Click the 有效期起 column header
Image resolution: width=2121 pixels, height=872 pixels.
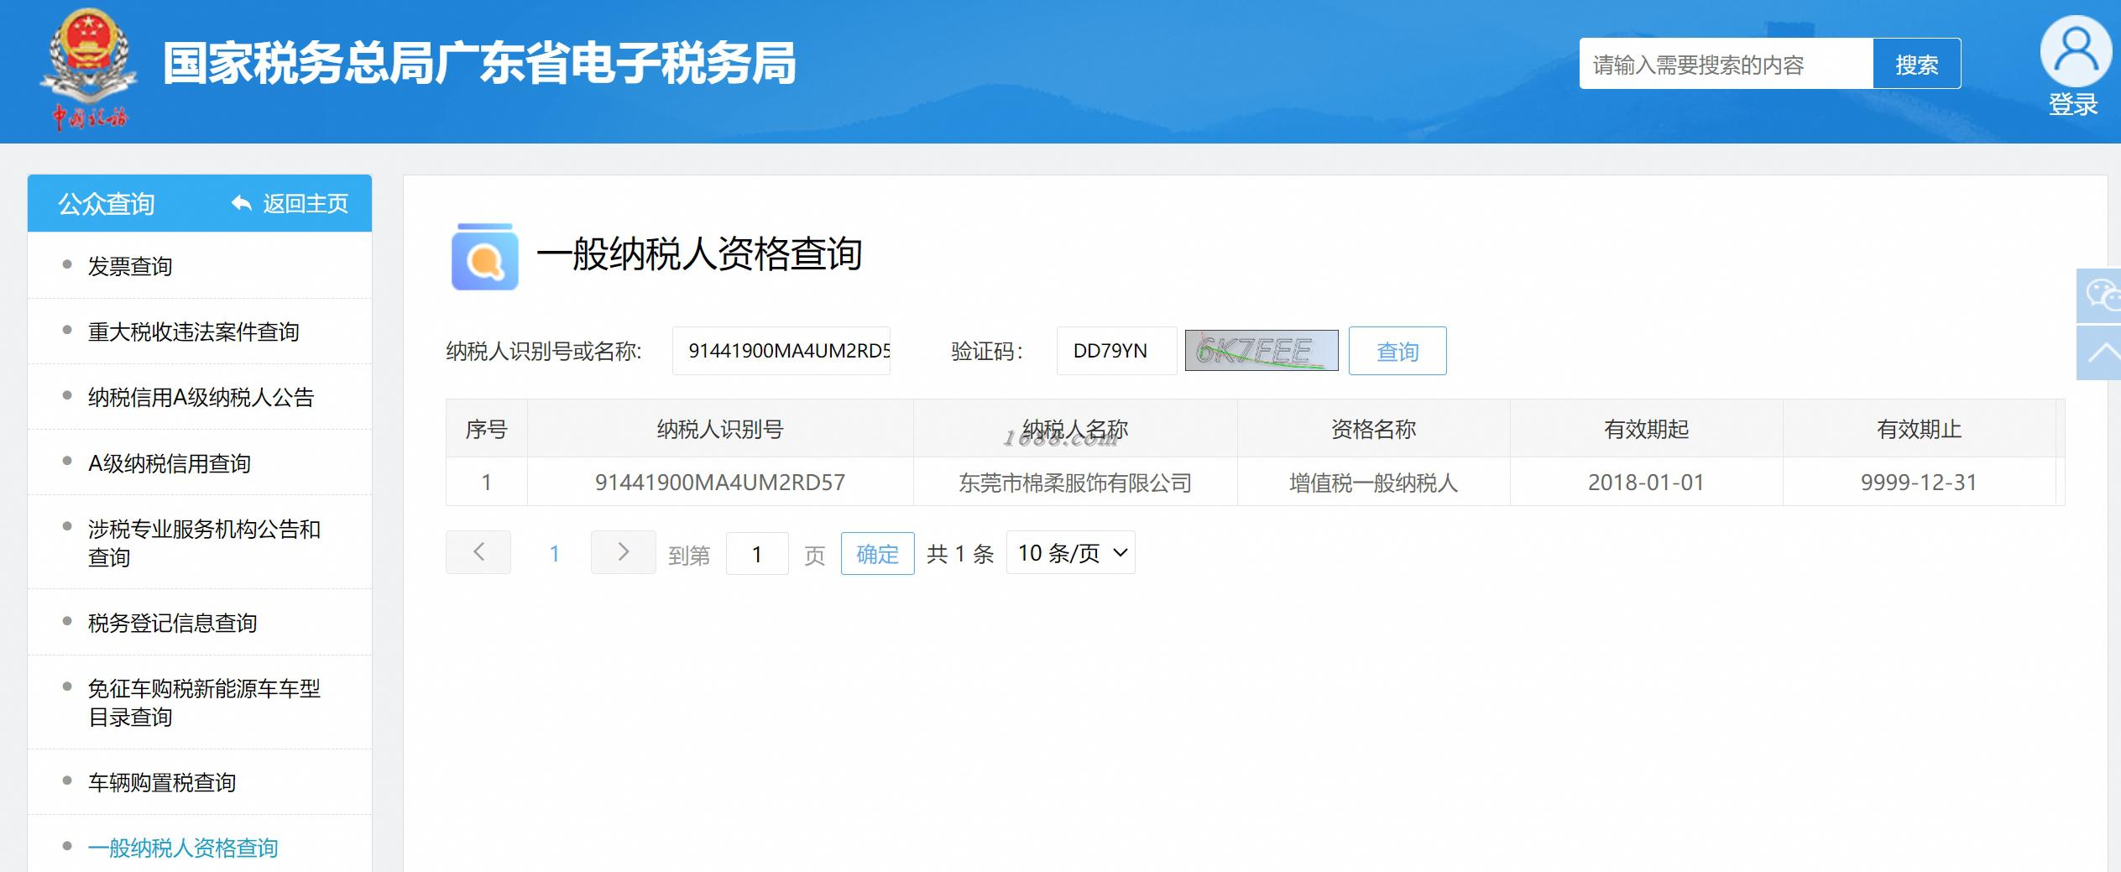coord(1646,429)
